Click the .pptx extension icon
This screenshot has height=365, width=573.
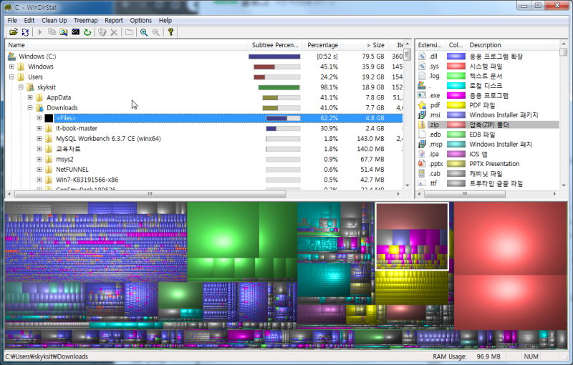tap(422, 164)
